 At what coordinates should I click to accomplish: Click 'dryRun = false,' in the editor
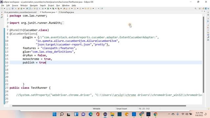click(x=35, y=55)
